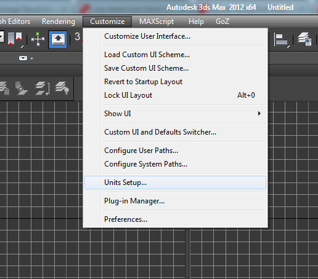
Task: Open the Graph Editors menu
Action: [15, 22]
